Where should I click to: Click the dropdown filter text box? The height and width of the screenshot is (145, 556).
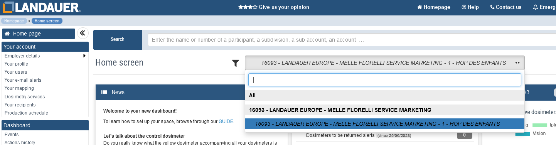(x=384, y=80)
